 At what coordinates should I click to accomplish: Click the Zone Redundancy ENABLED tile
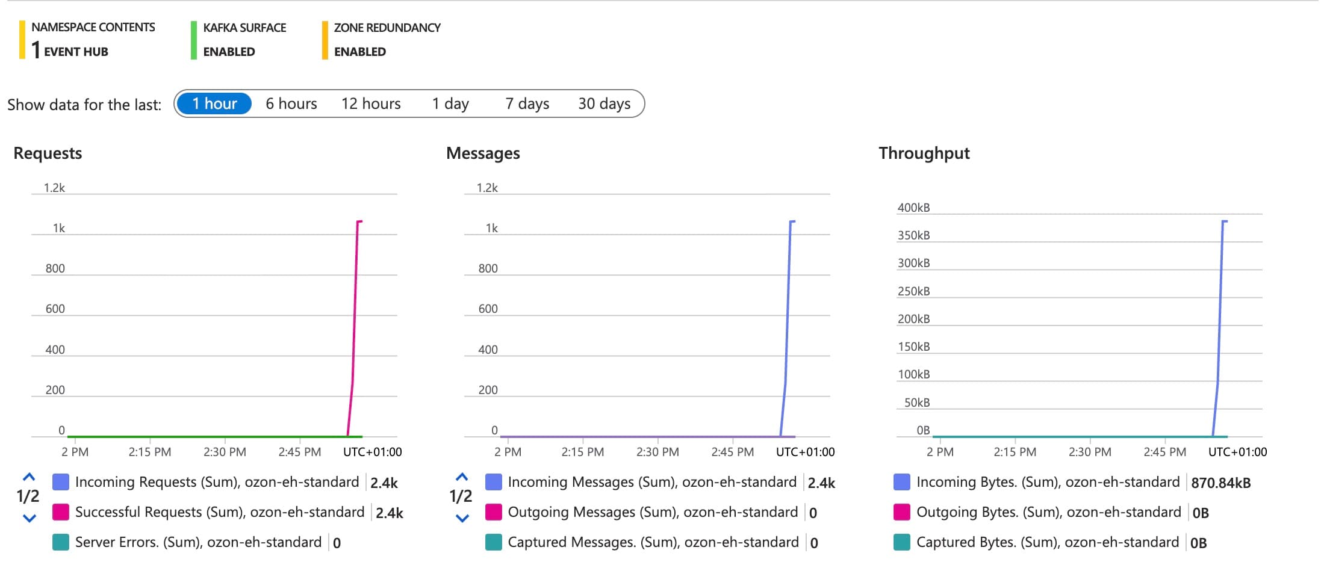(382, 40)
